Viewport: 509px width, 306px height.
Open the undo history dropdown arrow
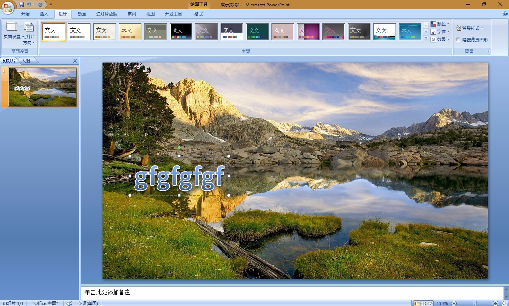[x=34, y=5]
